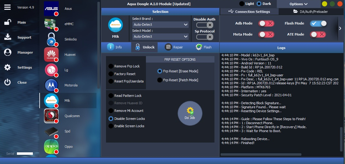Click the brand list vertical scrollbar
The width and height of the screenshot is (345, 164).
pos(99,45)
